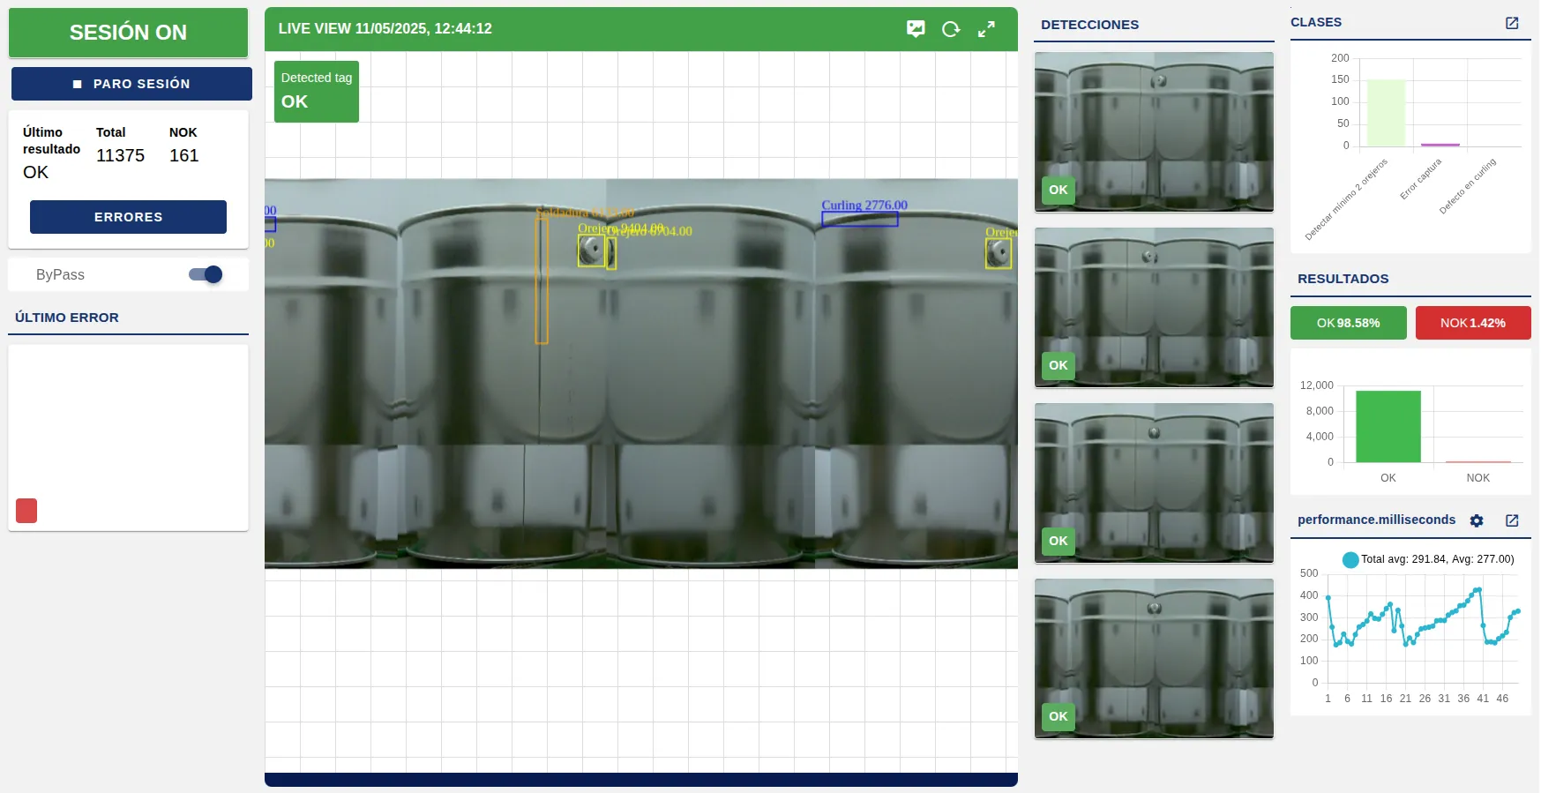Click the Total count 11375
This screenshot has height=793, width=1541.
tap(120, 156)
